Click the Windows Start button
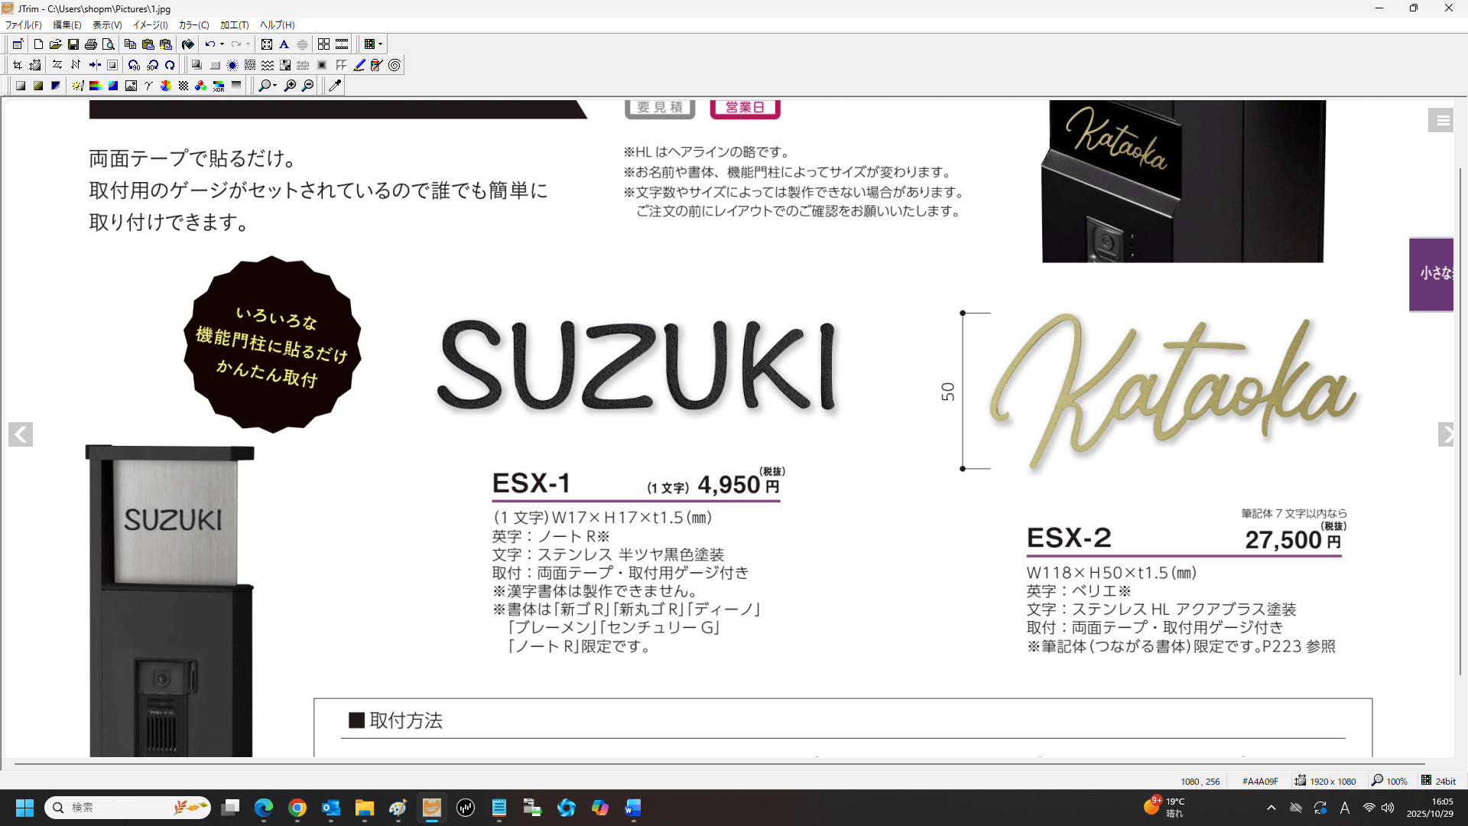 [x=24, y=808]
